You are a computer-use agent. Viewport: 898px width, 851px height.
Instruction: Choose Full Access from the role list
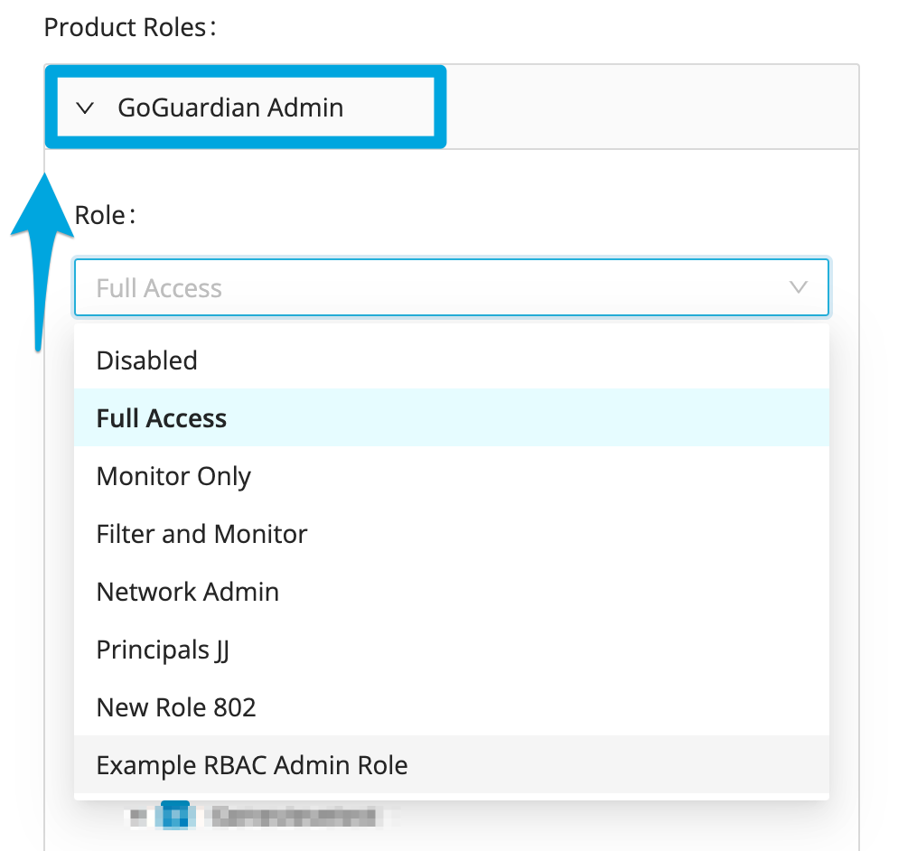coord(162,418)
